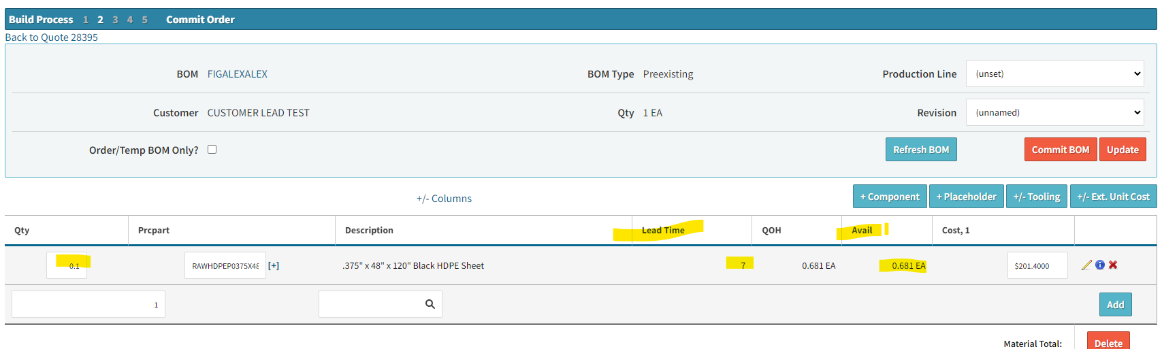Click the cost field showing $201.4000
The image size is (1162, 349).
tap(1037, 266)
